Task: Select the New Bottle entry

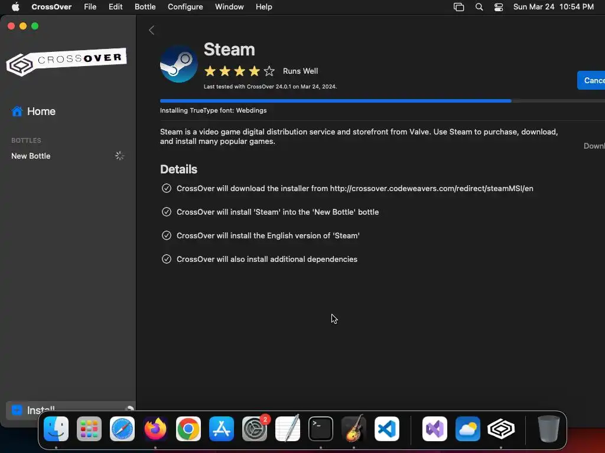Action: point(31,156)
